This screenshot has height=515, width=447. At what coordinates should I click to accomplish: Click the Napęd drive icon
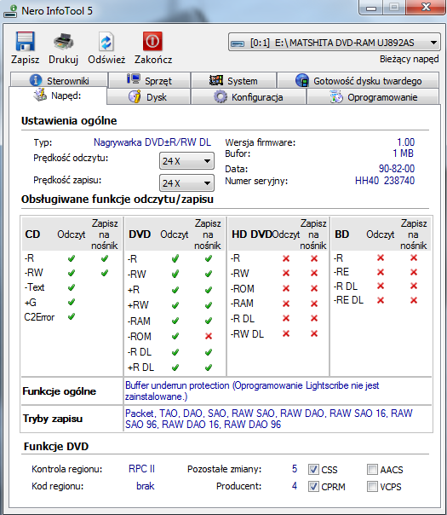coord(40,95)
